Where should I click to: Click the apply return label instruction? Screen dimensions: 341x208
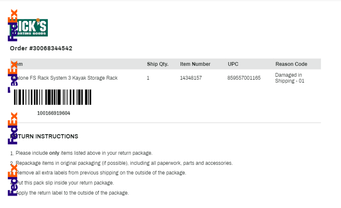click(x=69, y=193)
